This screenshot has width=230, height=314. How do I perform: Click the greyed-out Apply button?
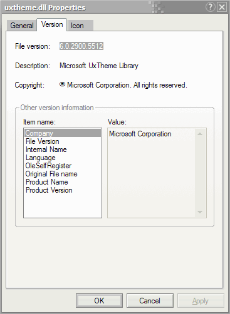pyautogui.click(x=201, y=301)
